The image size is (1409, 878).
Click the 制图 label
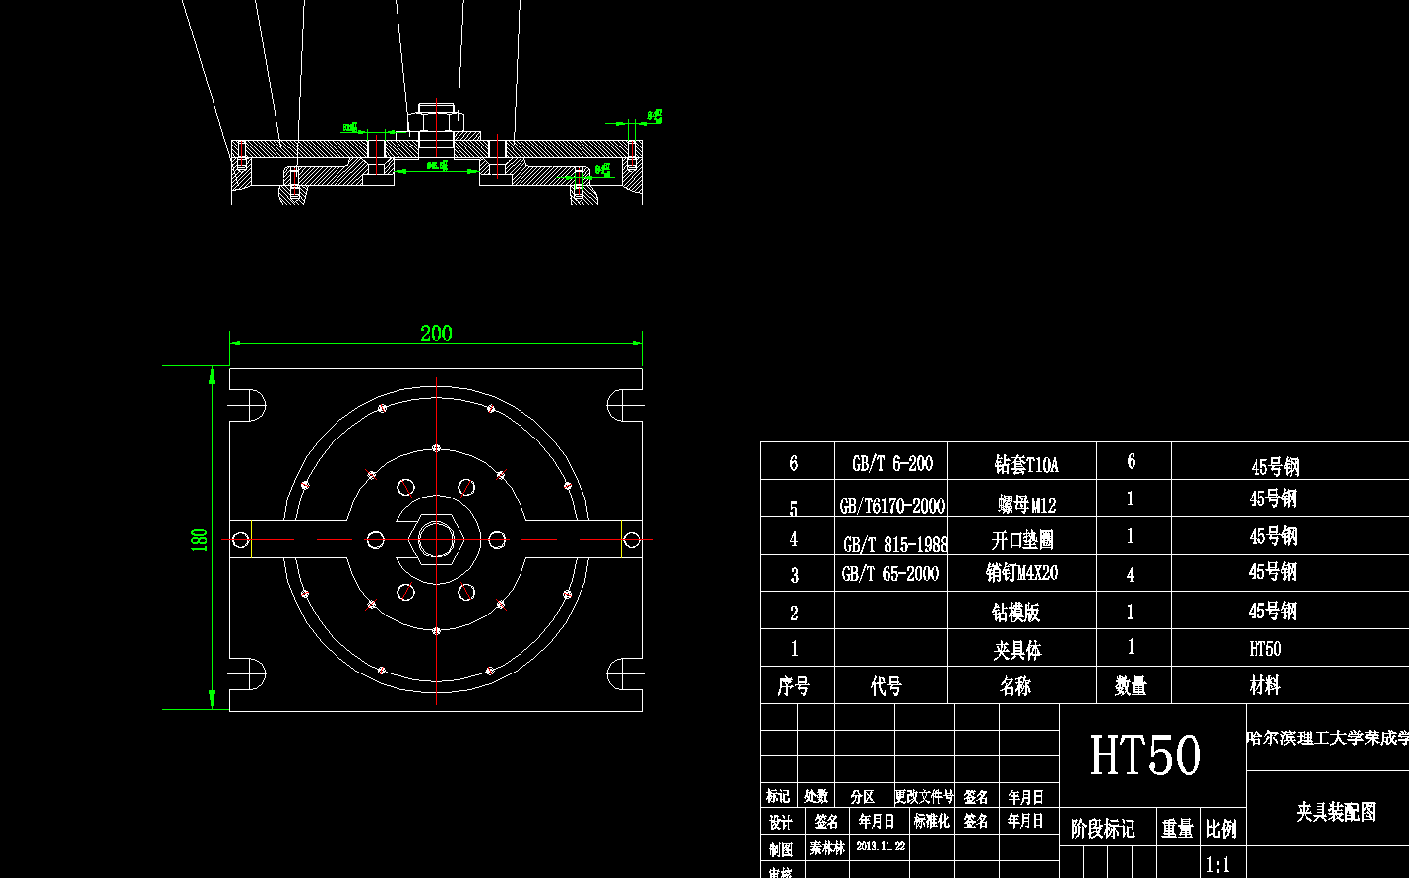[x=781, y=849]
